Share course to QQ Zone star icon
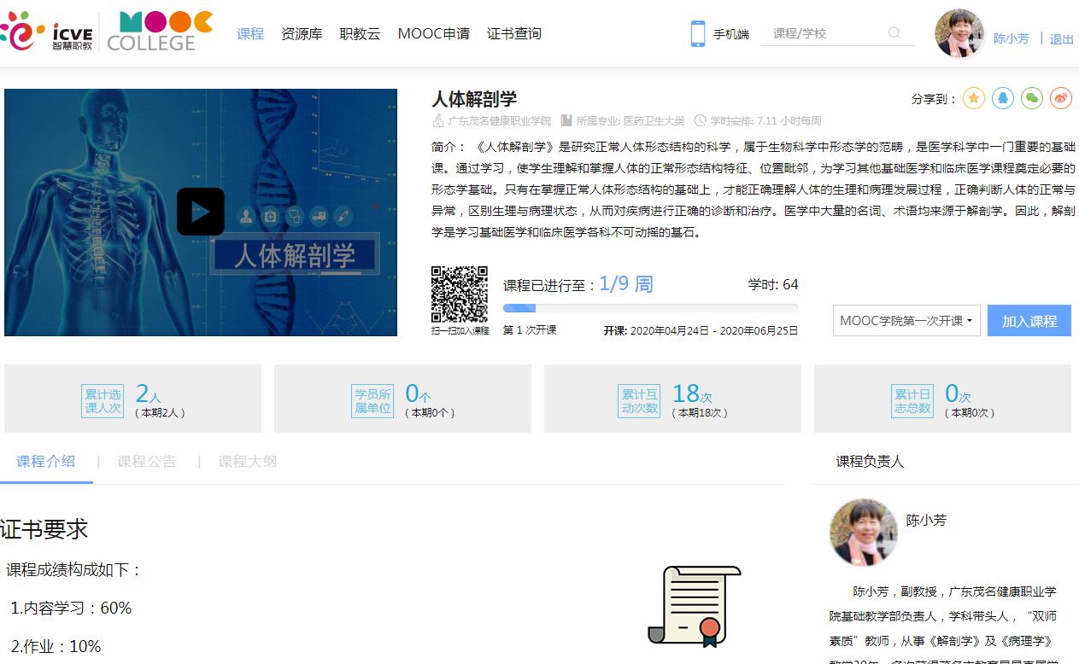Viewport: 1079px width, 664px height. [974, 98]
